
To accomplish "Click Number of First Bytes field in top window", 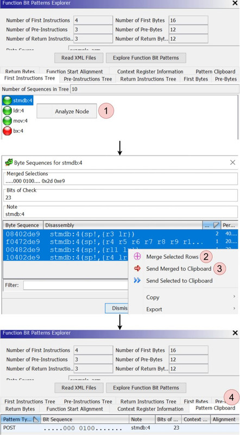I will point(188,20).
